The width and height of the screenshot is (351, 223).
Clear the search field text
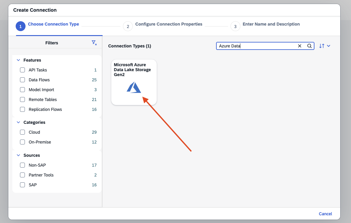[x=300, y=46]
